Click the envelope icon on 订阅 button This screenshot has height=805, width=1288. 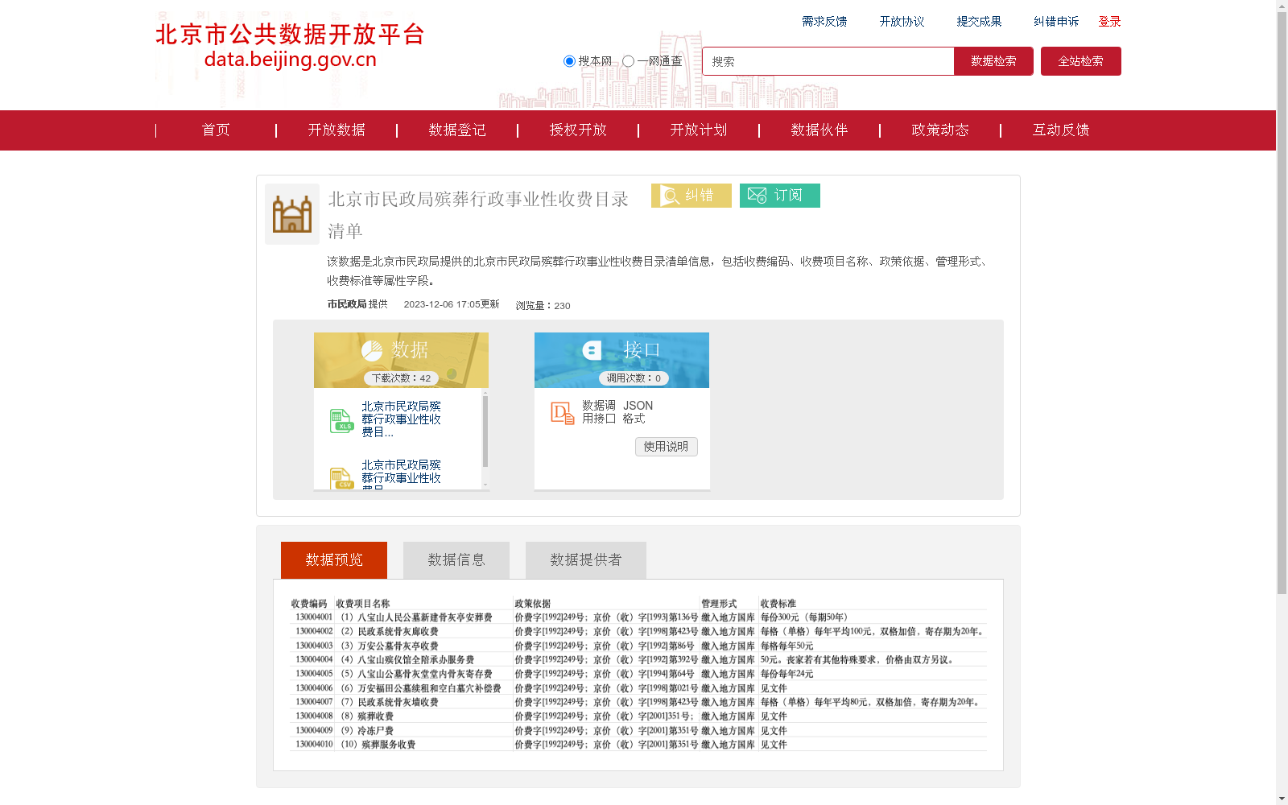coord(757,196)
